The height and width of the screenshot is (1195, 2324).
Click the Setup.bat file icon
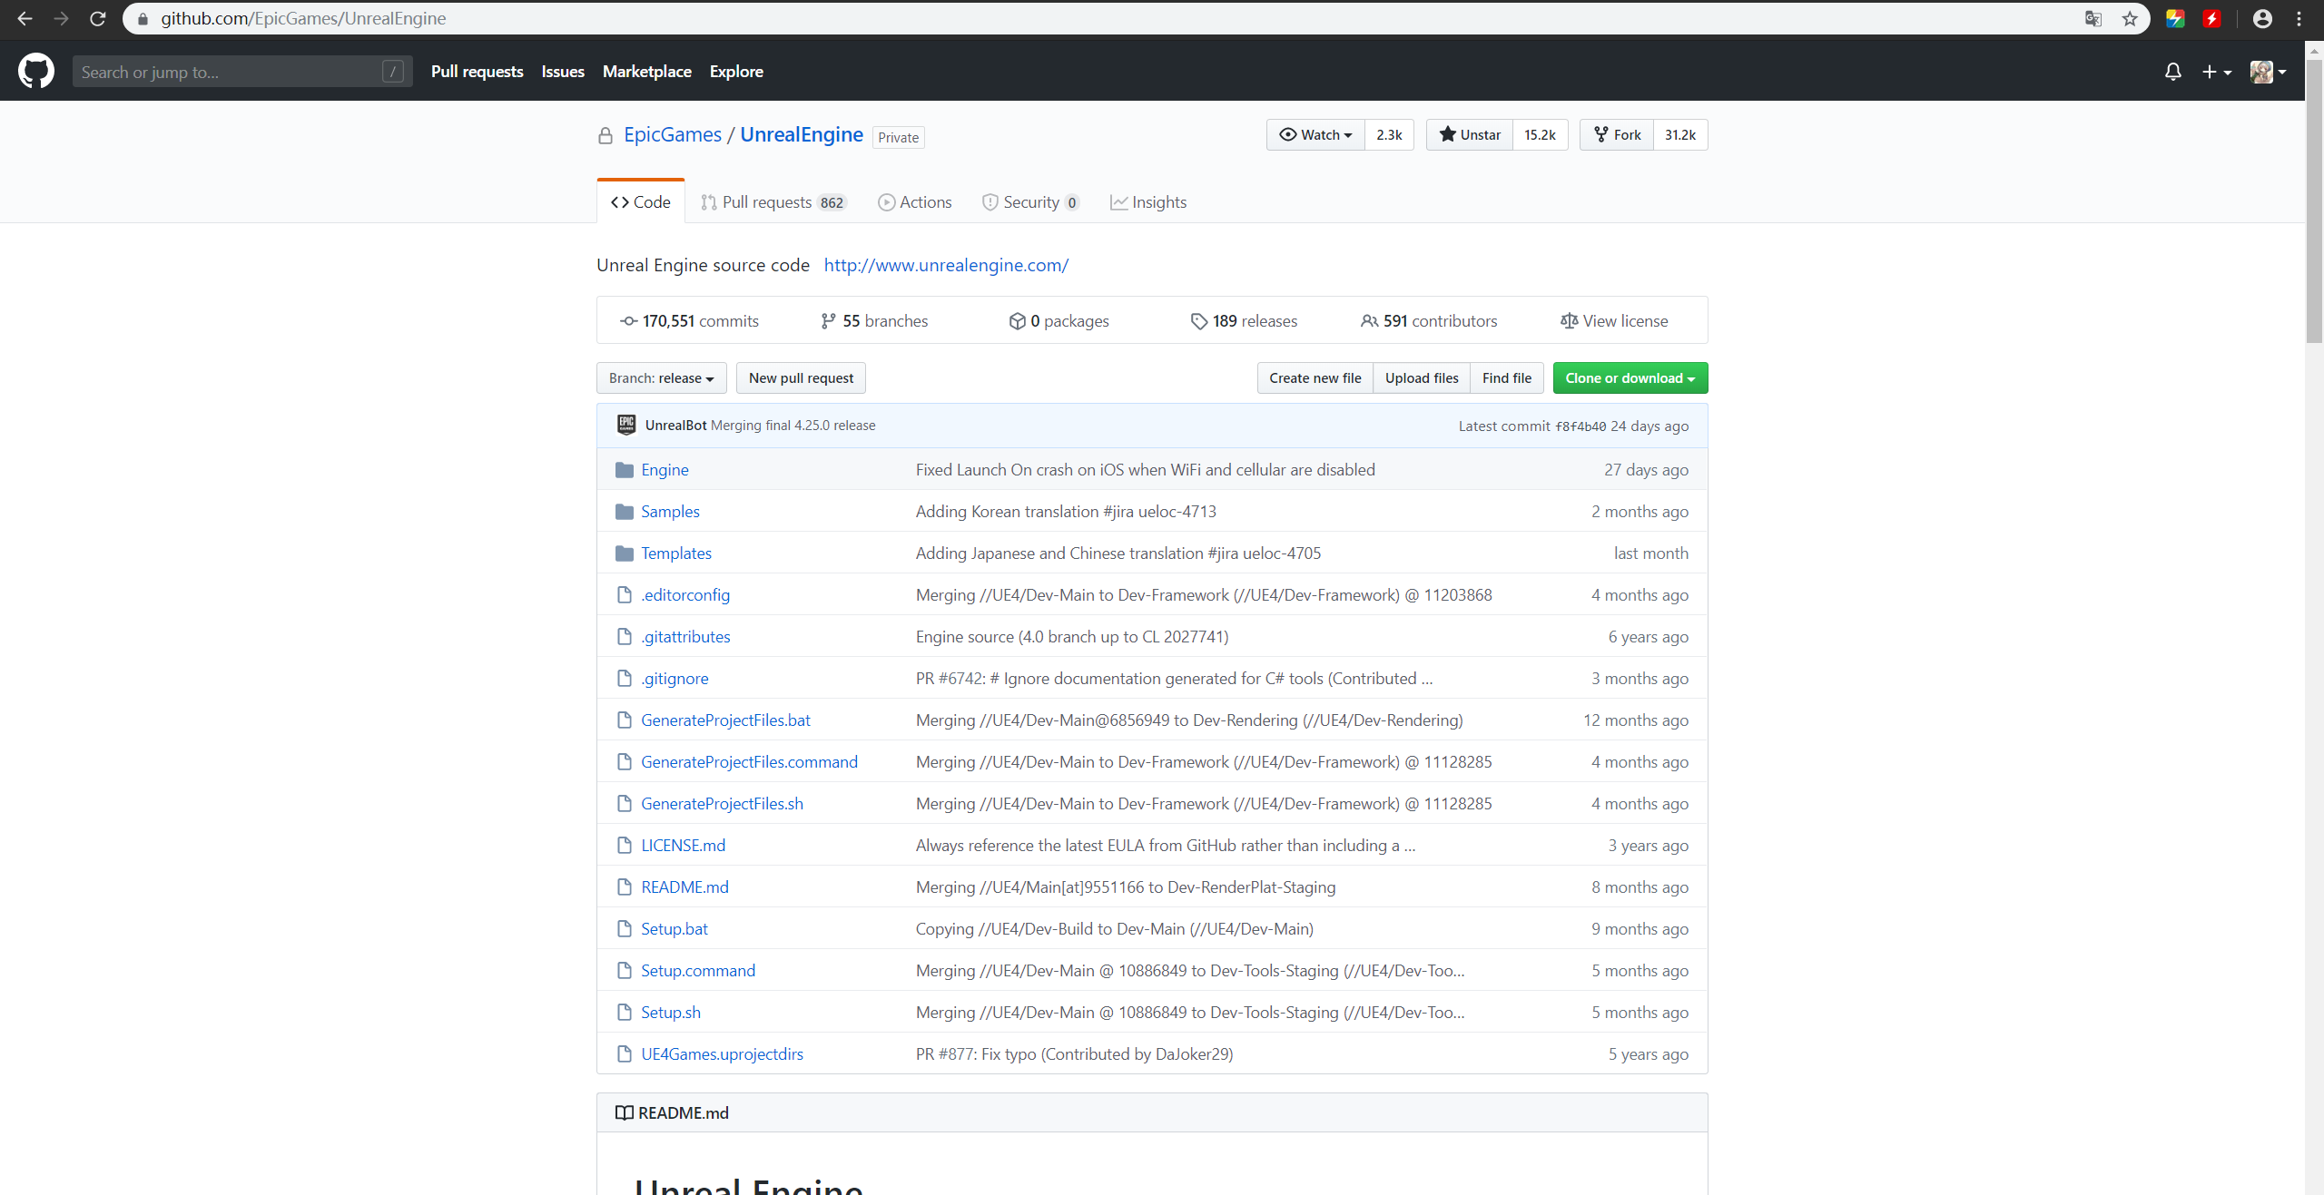pos(624,929)
